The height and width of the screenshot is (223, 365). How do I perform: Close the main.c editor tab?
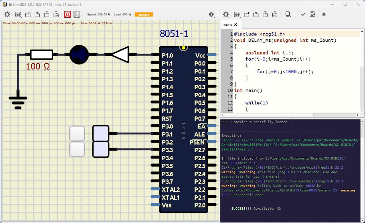tap(236, 25)
